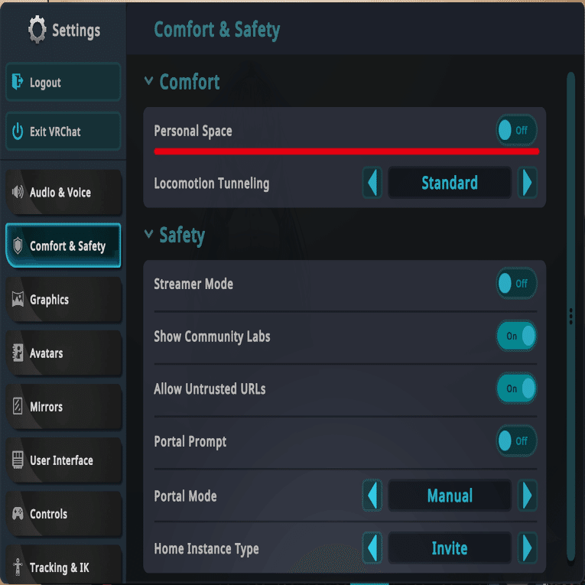The width and height of the screenshot is (585, 585).
Task: Disable Show Community Labs
Action: click(x=516, y=336)
